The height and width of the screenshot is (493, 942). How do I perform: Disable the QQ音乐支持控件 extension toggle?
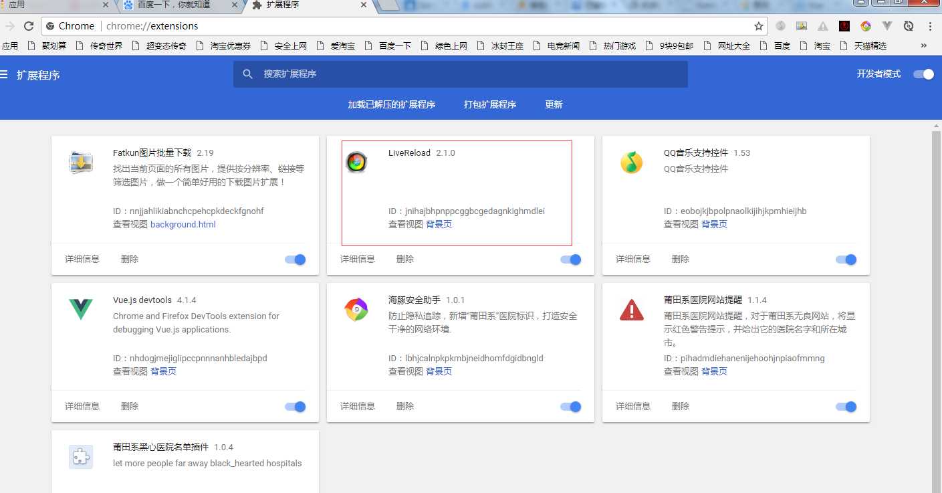(x=846, y=260)
